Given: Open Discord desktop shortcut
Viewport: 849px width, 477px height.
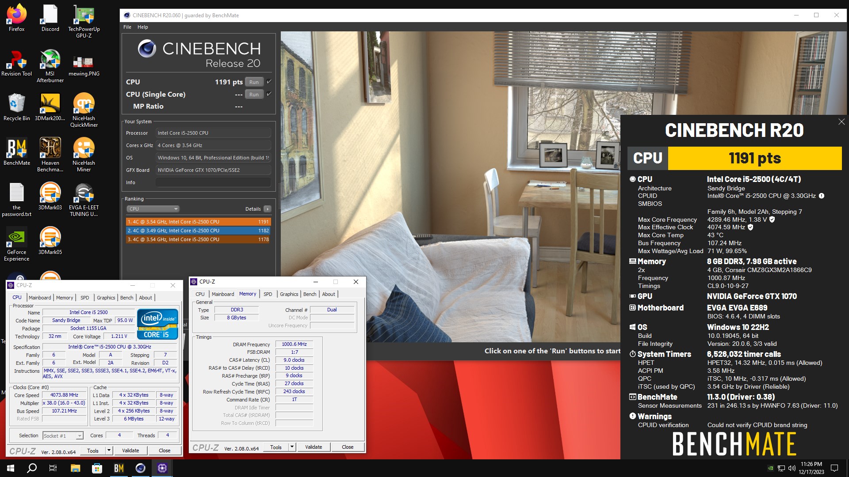Looking at the screenshot, I should coord(50,19).
